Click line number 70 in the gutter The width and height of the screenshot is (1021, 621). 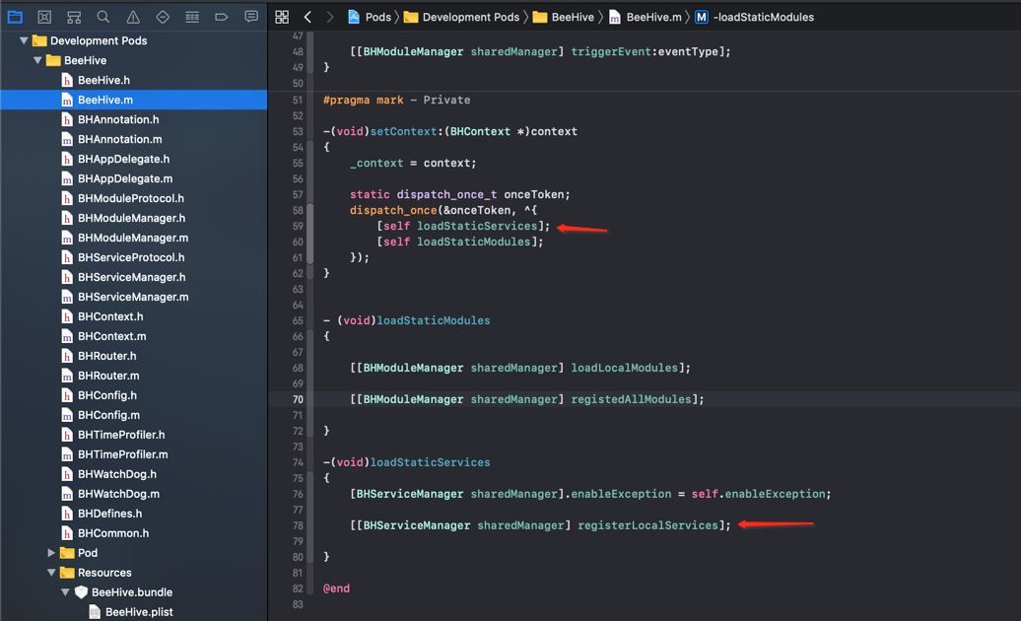298,399
